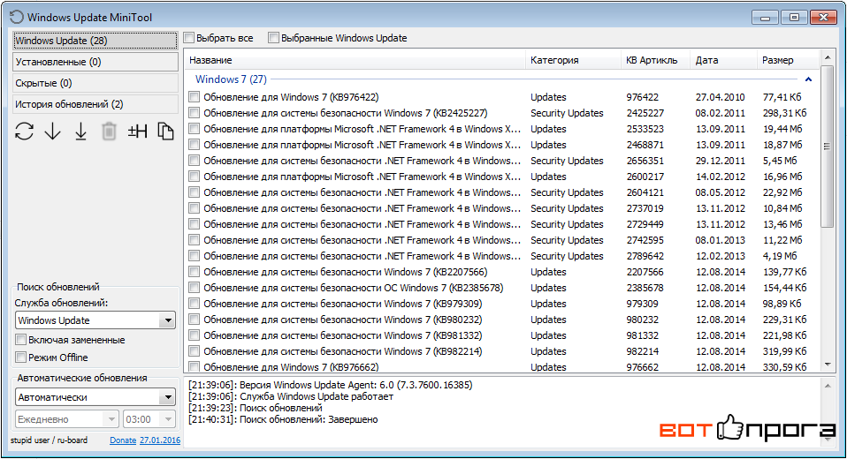Screen dimensions: 847x459
Task: Click the KB cell 2468871
Action: coord(645,145)
